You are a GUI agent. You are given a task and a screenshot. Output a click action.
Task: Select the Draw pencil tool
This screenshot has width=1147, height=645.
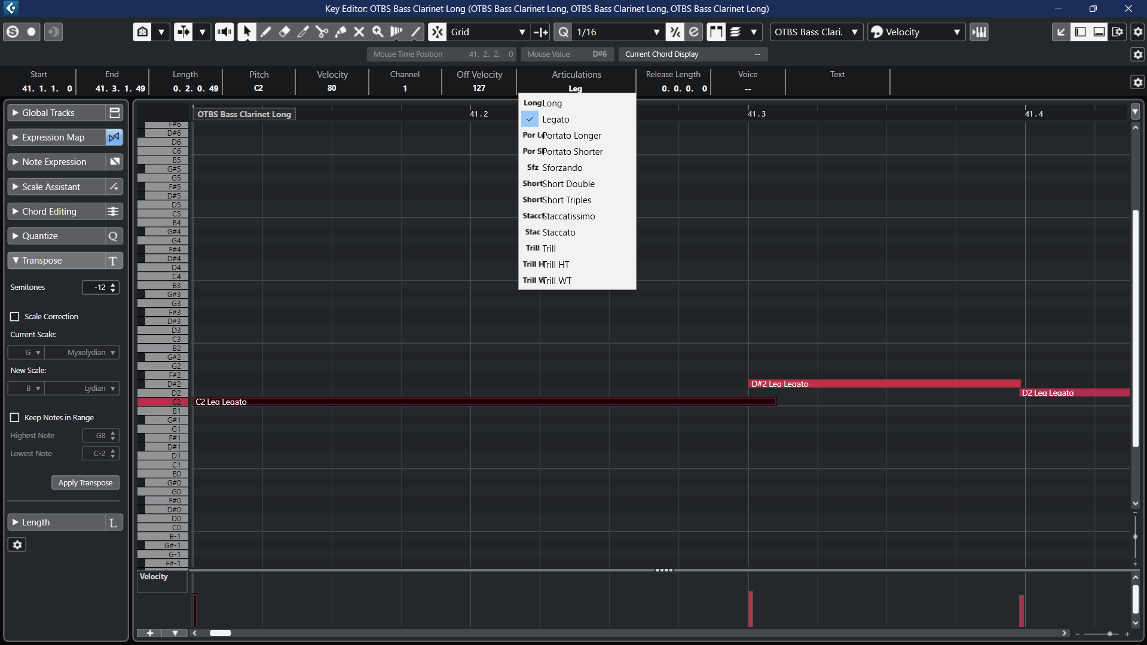point(266,32)
